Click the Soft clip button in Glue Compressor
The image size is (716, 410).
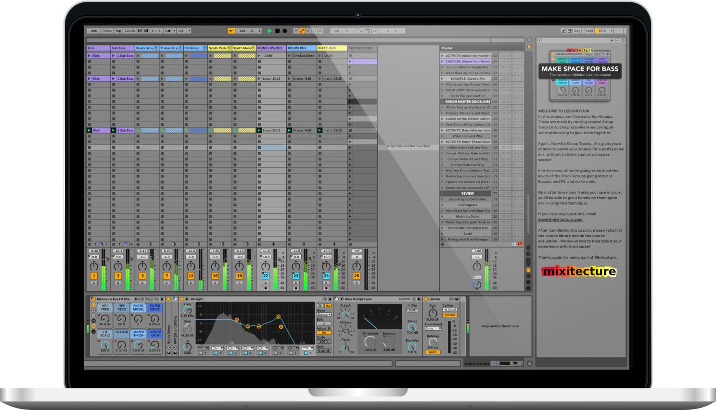coord(412,310)
